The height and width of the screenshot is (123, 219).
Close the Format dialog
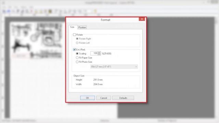142,19
